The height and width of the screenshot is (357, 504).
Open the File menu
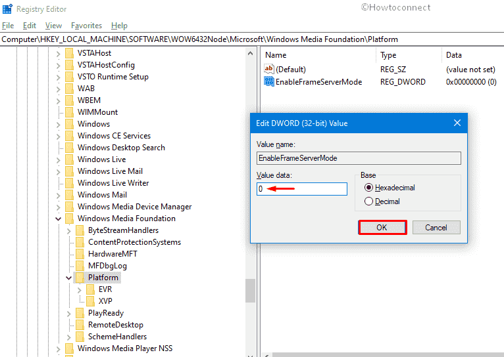click(x=8, y=26)
